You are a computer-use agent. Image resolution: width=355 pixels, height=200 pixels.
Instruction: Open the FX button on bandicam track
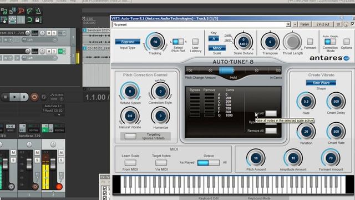click(x=60, y=33)
